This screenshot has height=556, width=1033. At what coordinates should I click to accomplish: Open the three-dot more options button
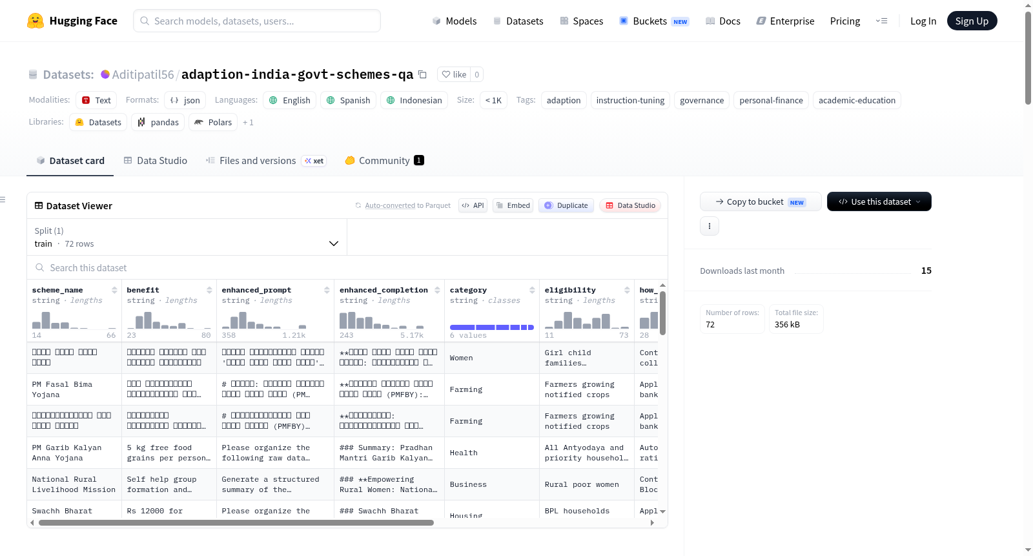710,226
